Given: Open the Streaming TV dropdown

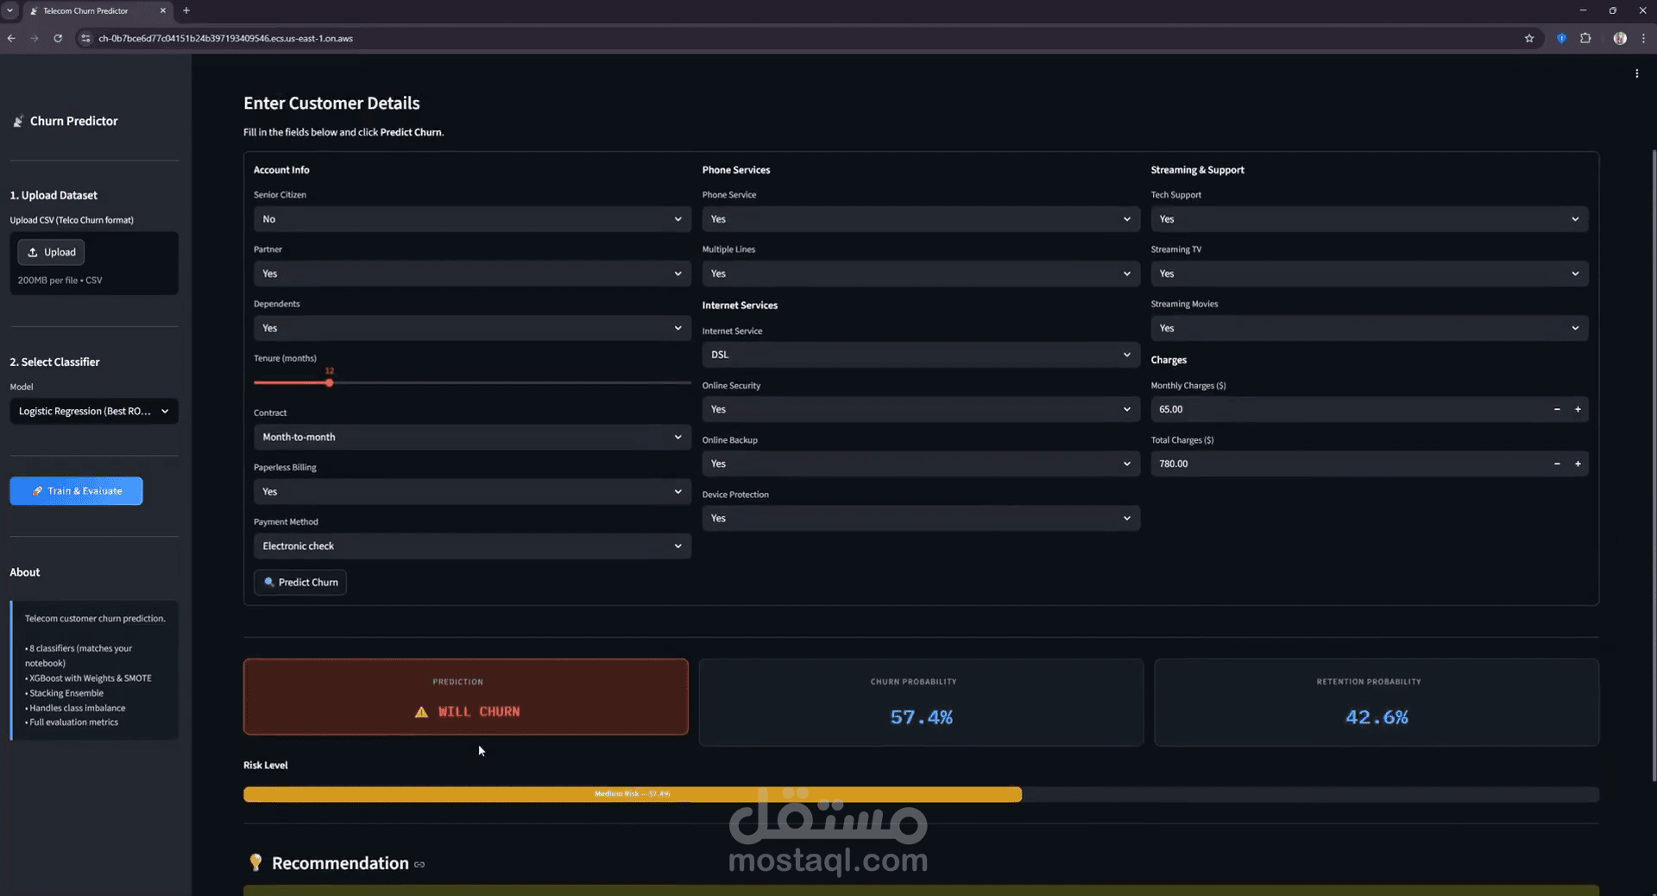Looking at the screenshot, I should [1370, 274].
